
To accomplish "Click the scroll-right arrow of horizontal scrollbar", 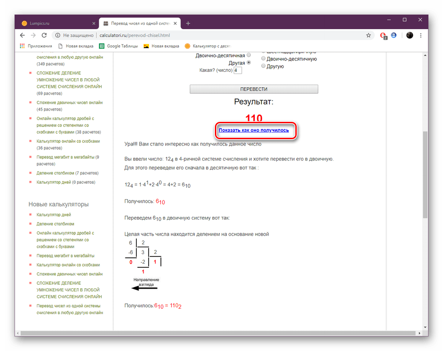I will (419, 333).
